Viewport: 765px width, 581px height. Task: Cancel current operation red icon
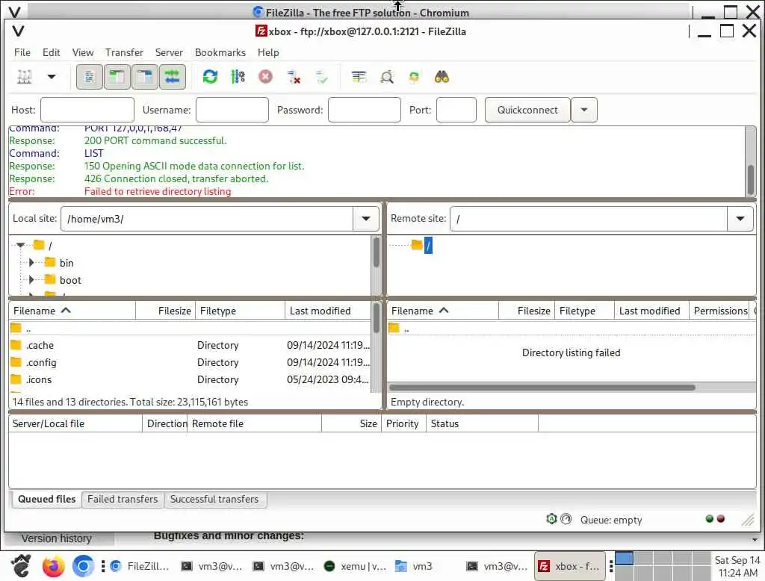tap(265, 77)
